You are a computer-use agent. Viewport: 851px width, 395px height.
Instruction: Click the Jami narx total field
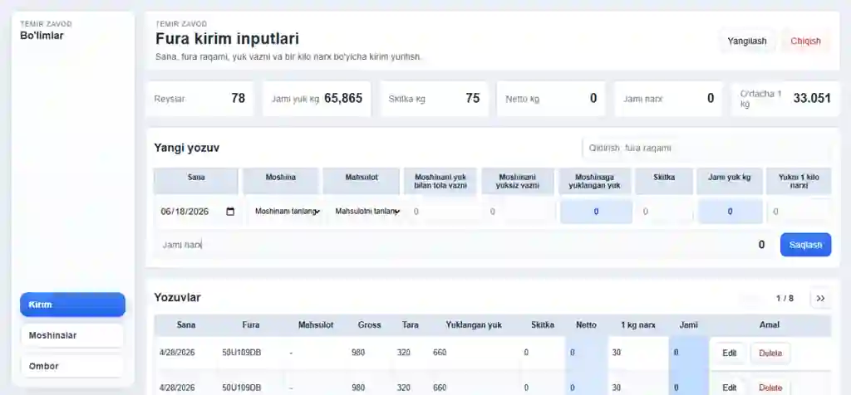click(x=462, y=245)
